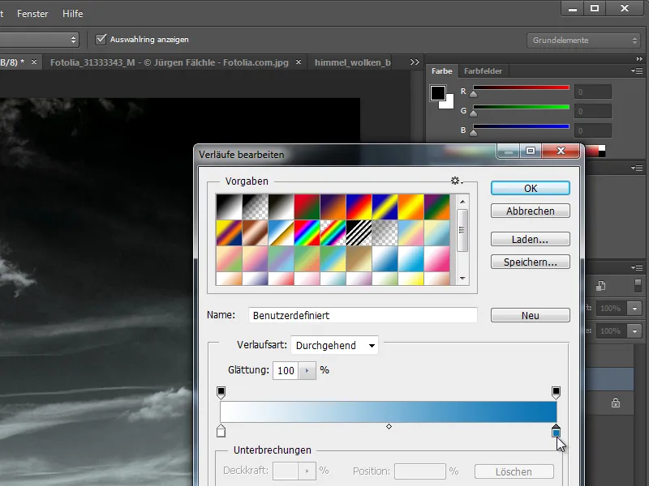Image resolution: width=649 pixels, height=486 pixels.
Task: Select the blue red yellow gradient preset
Action: [359, 207]
